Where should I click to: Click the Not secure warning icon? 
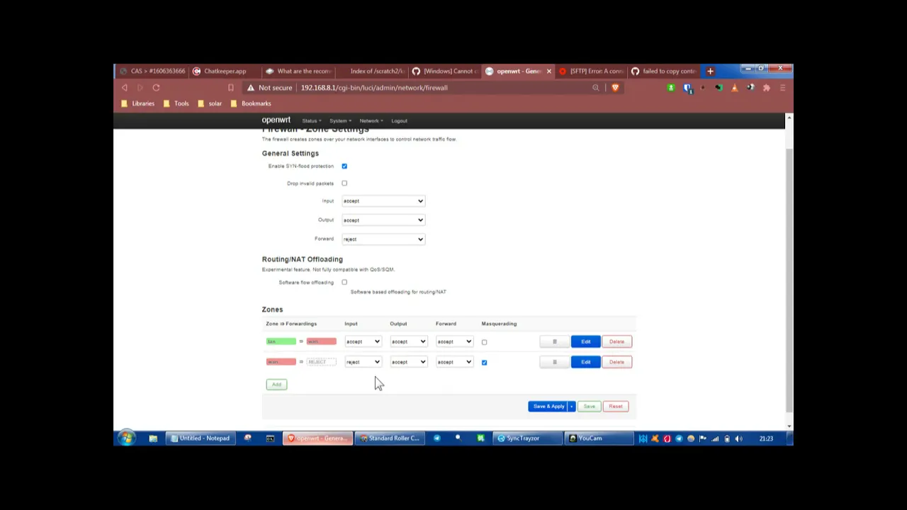(x=250, y=88)
